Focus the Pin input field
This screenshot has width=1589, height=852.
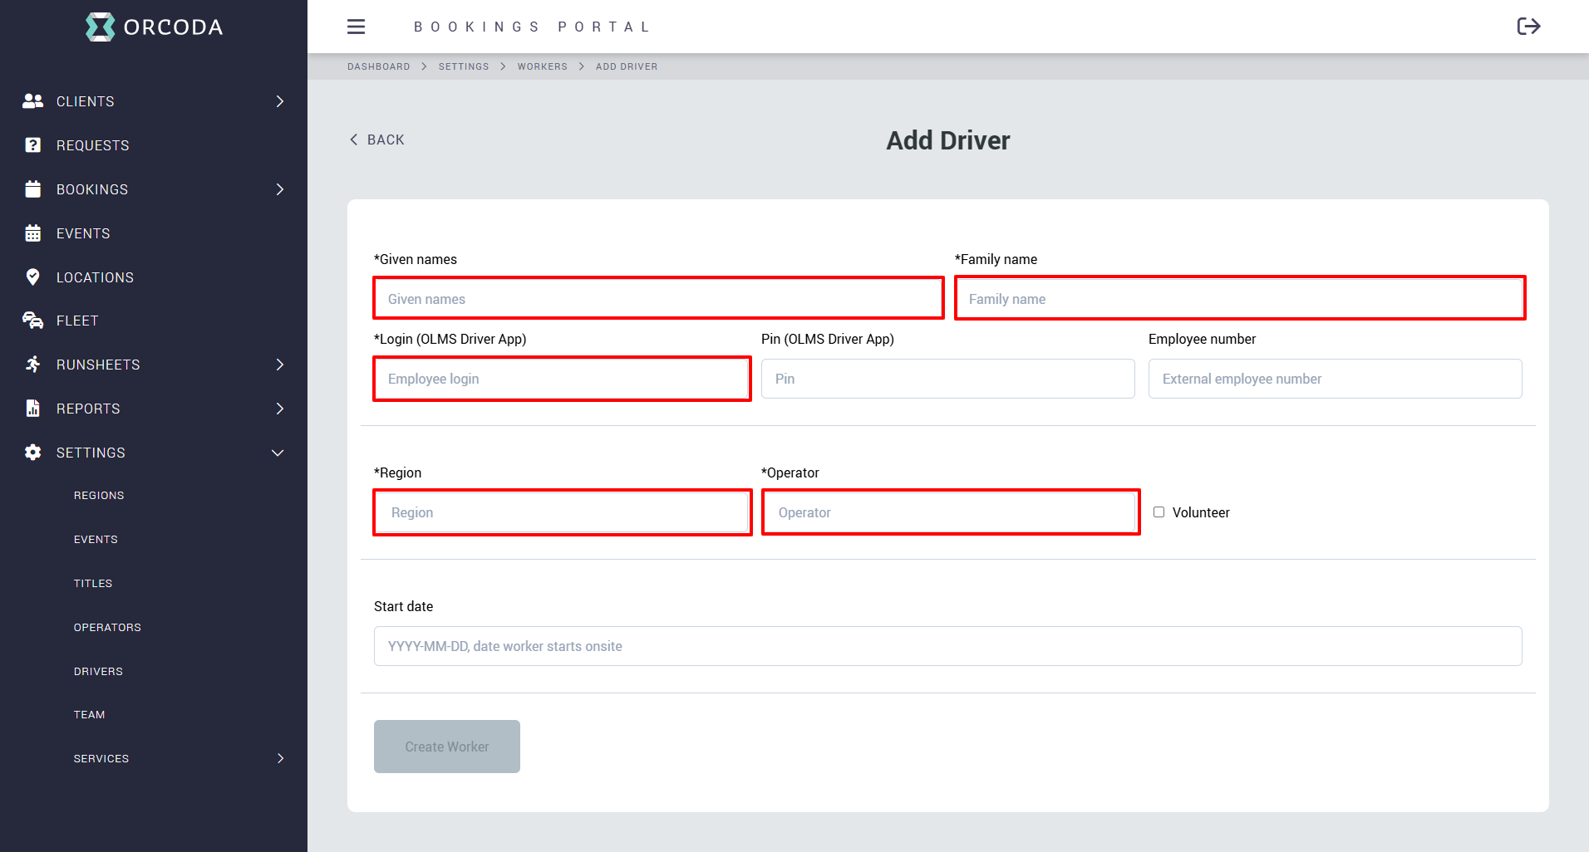pos(948,379)
